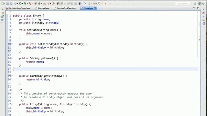Screen dimensions: 207x116
Task: Collapse the constructor comment fold marker
Action: click(12, 90)
